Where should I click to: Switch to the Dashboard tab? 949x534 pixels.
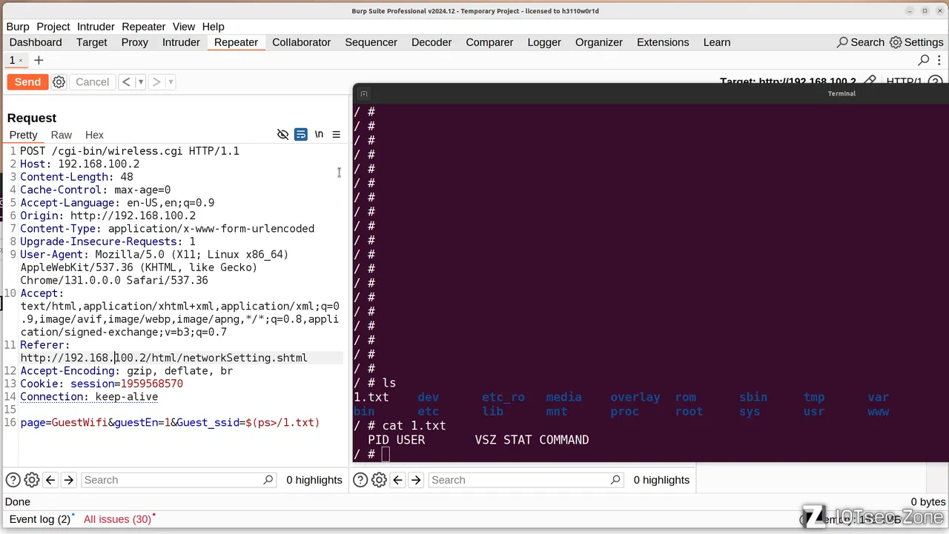[x=36, y=42]
